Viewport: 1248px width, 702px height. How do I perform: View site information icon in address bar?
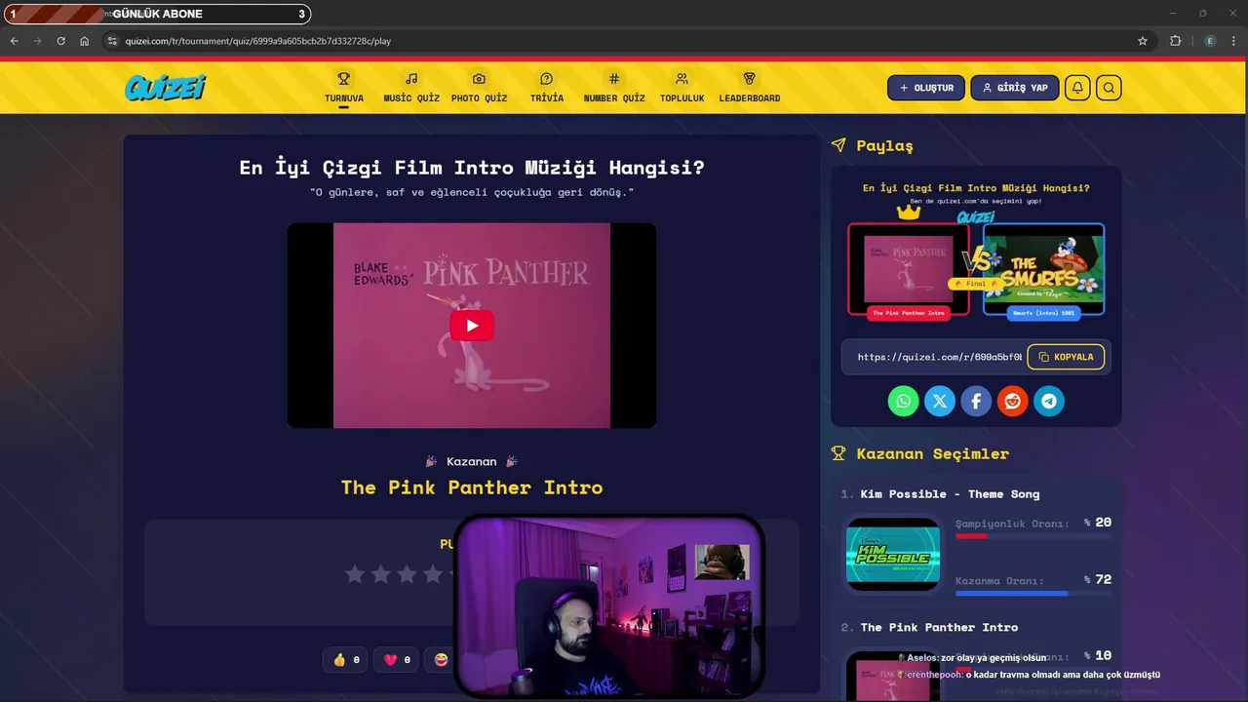(x=112, y=41)
